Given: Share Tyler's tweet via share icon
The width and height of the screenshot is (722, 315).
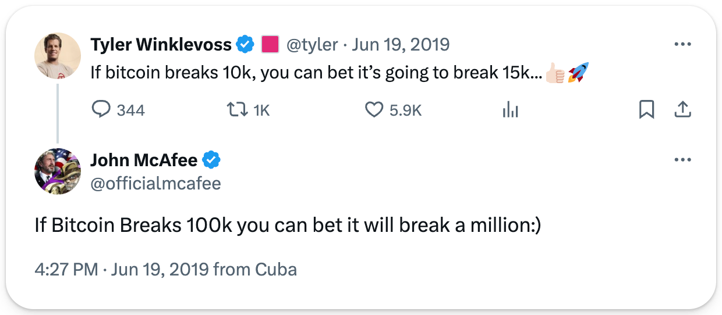Looking at the screenshot, I should click(x=682, y=110).
